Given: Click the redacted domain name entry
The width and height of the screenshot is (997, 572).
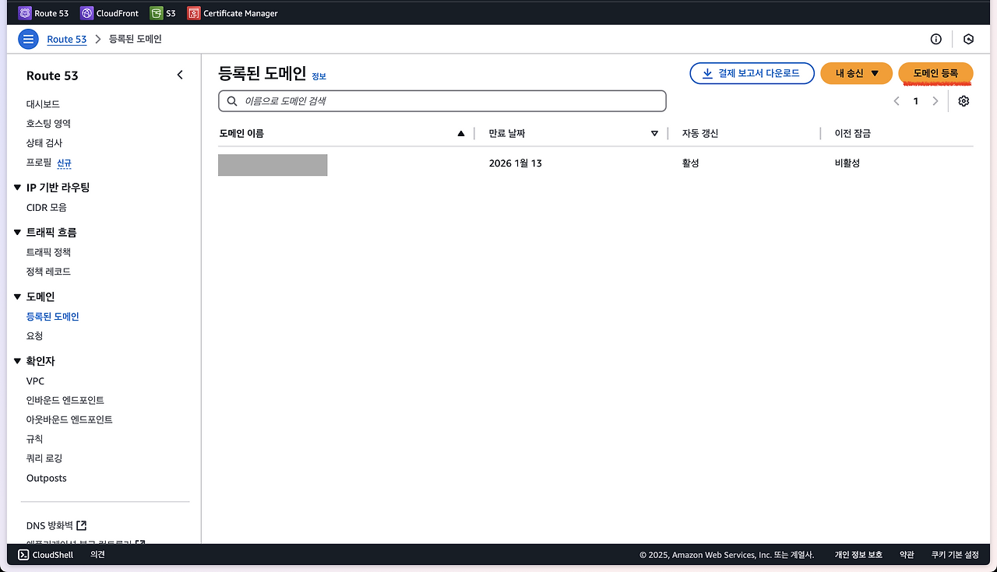Looking at the screenshot, I should pos(273,165).
